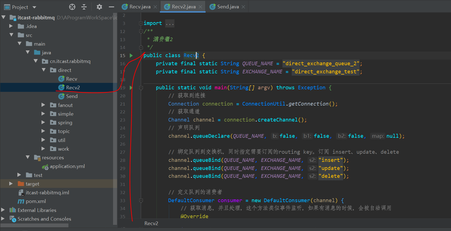The height and width of the screenshot is (231, 451).
Task: Collapse the cn.itcast.rabbitmq package
Action: (36, 61)
